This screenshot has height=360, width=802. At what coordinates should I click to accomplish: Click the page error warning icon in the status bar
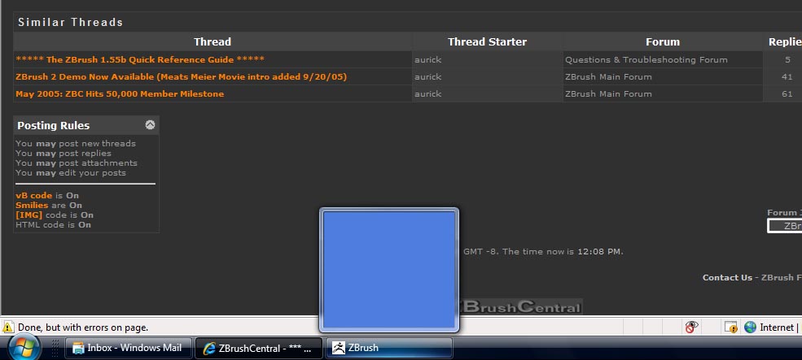click(8, 327)
